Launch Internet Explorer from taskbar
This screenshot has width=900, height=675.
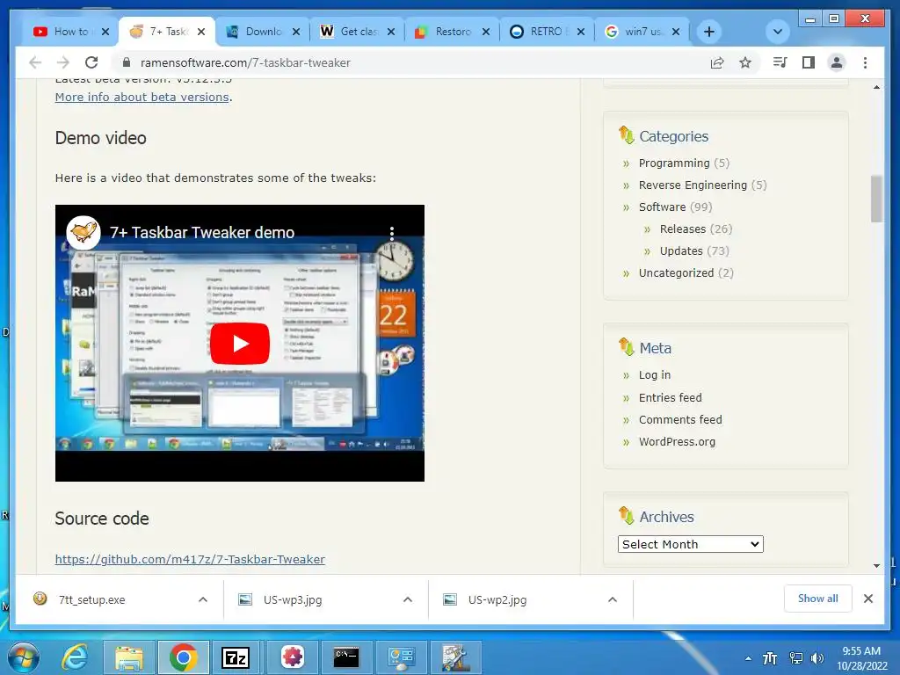[x=75, y=657]
